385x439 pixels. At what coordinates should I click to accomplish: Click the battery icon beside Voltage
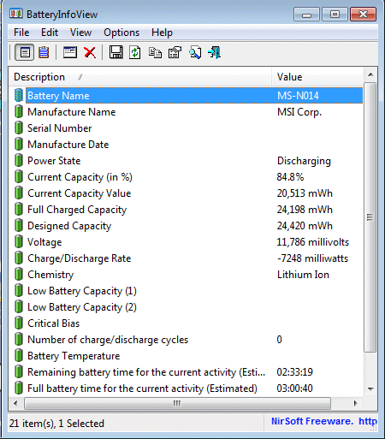click(x=19, y=241)
